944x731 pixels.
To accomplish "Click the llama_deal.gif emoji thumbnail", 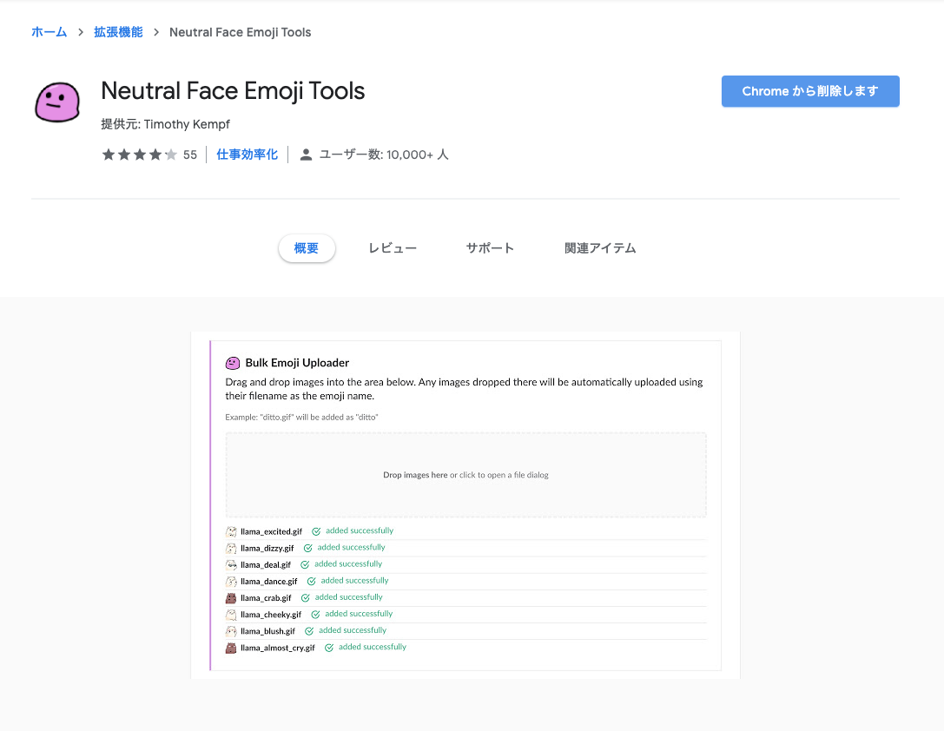I will (231, 564).
